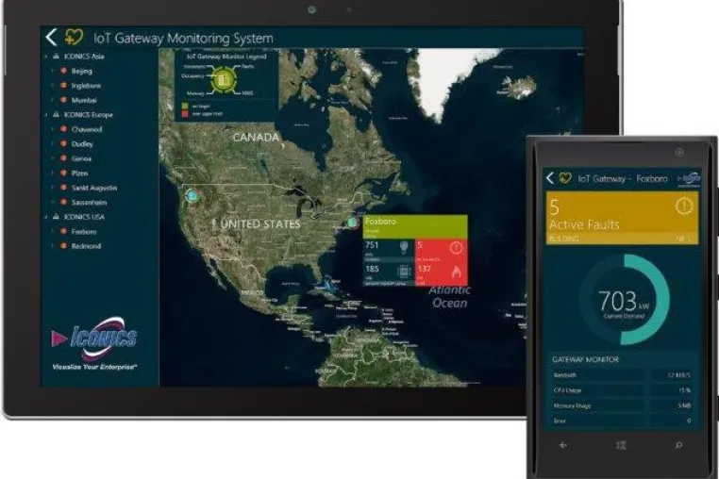Click the heart logo beside IoT Gateway title
The image size is (719, 479).
click(74, 37)
